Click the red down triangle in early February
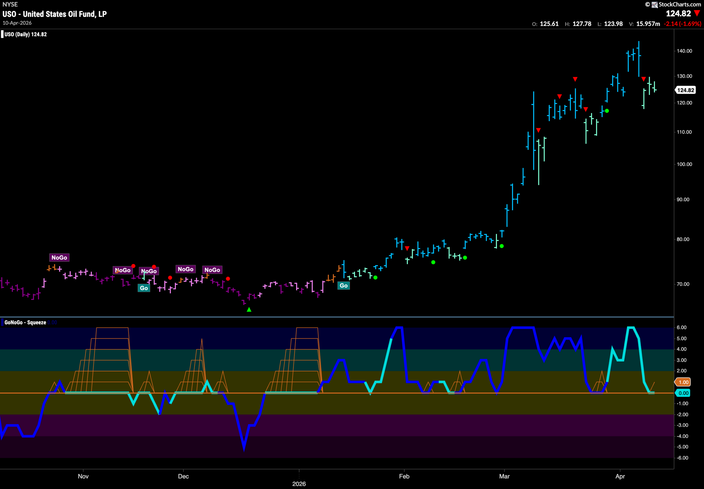Screen dimensions: 704x489 click(x=407, y=248)
